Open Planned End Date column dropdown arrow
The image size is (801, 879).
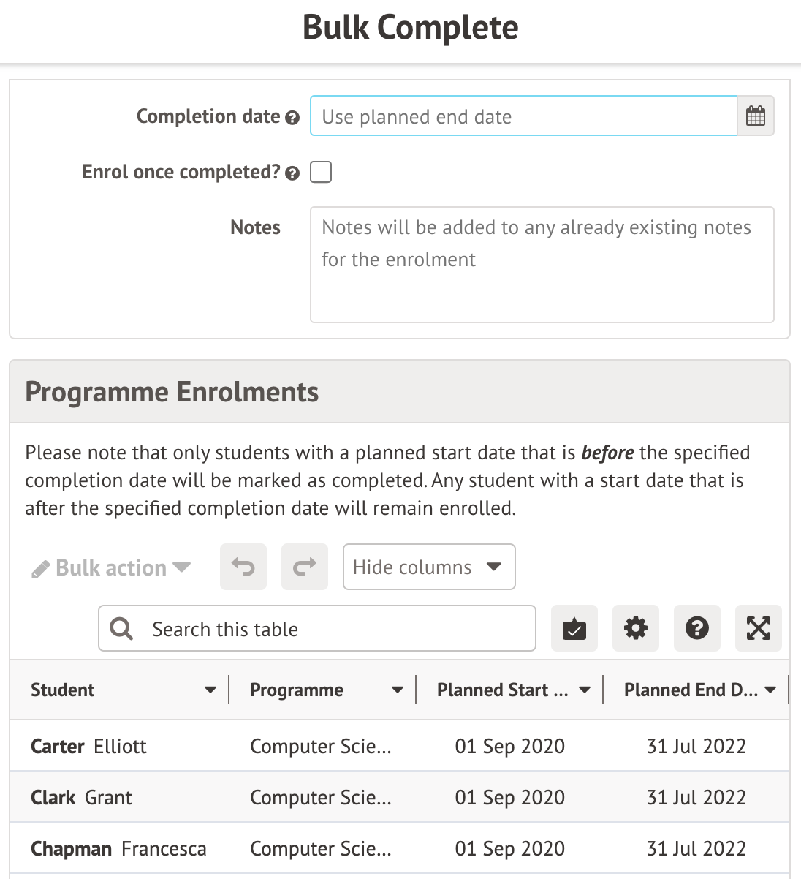(770, 690)
